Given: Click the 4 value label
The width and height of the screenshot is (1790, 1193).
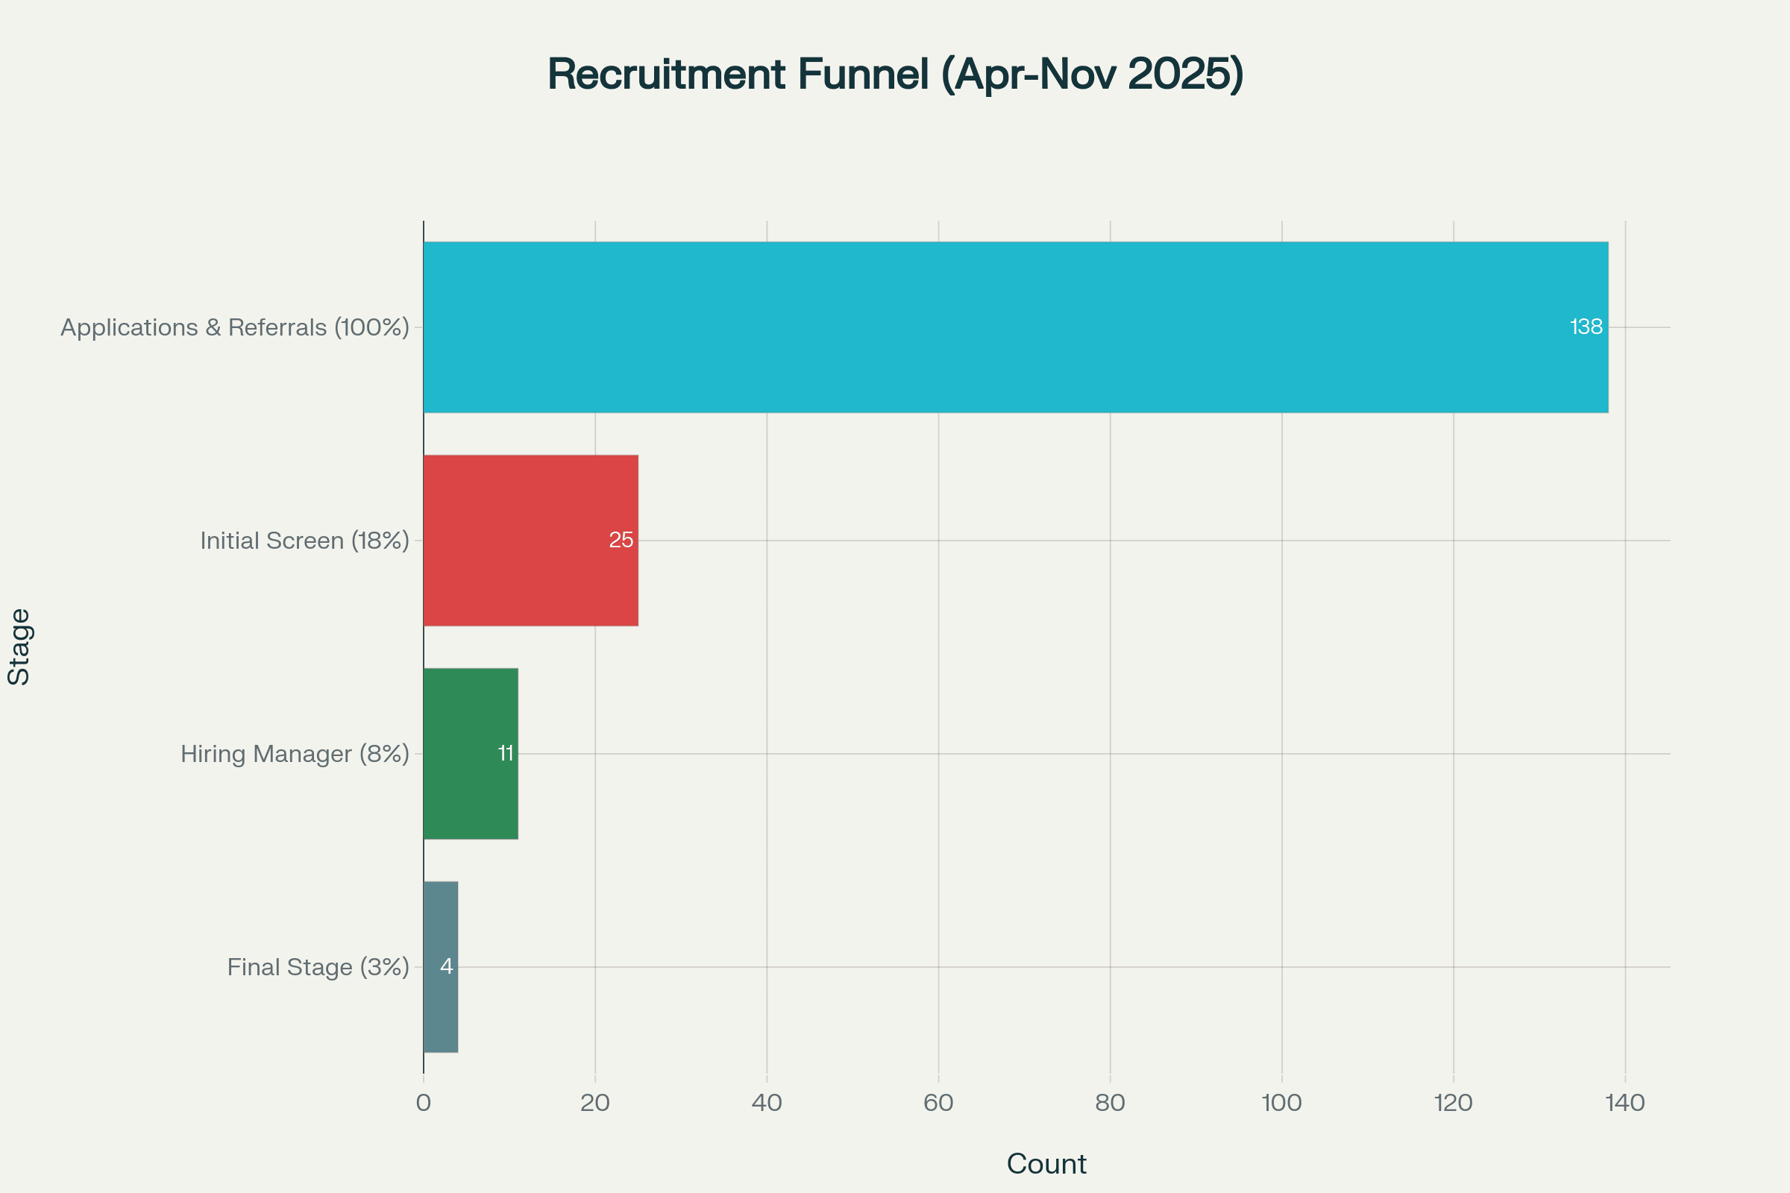Looking at the screenshot, I should (x=447, y=966).
